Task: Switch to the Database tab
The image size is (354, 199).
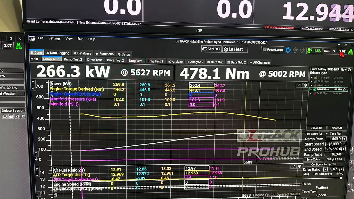Action: click(82, 53)
